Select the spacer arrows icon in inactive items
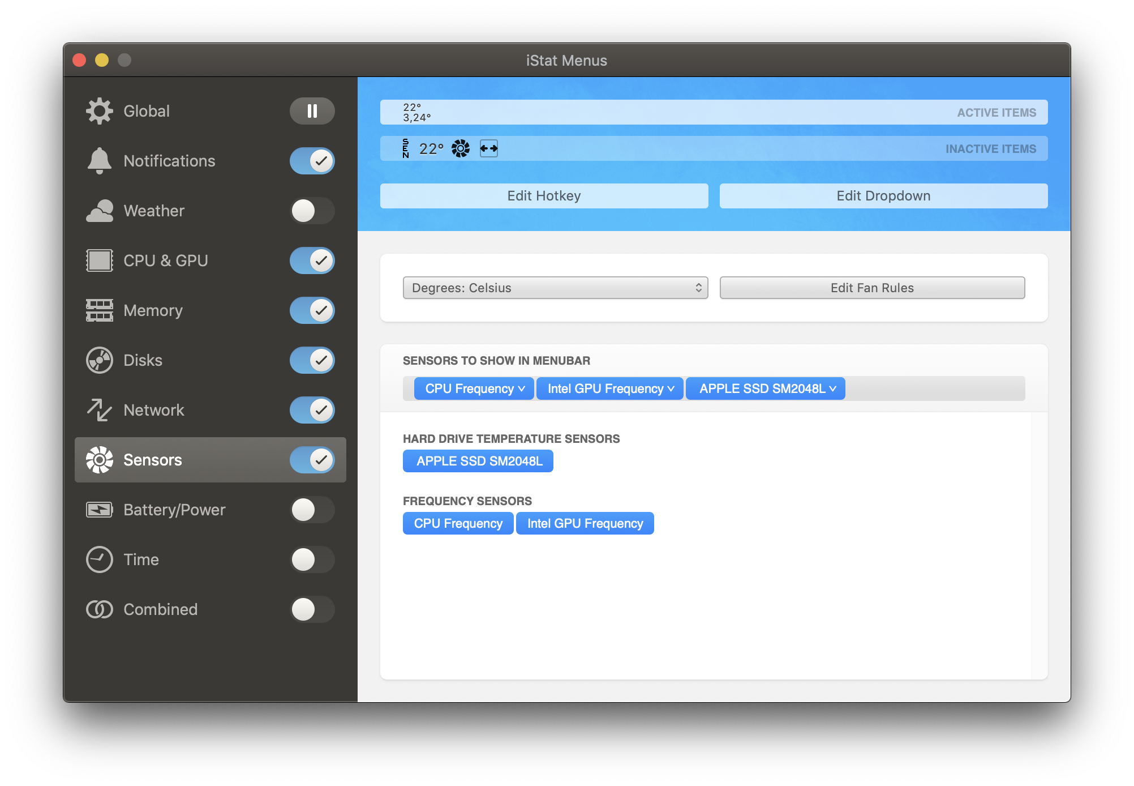1134x786 pixels. [489, 148]
